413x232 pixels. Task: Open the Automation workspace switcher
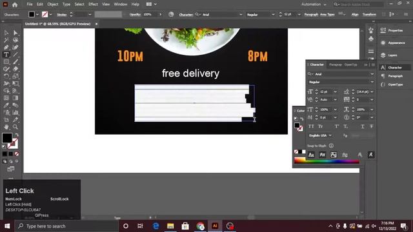(314, 5)
